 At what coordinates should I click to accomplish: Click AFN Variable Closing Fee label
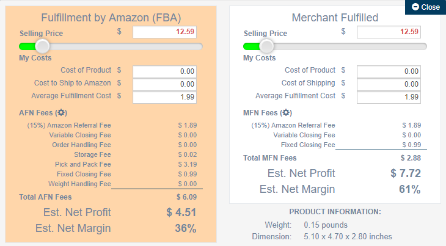[x=80, y=135]
